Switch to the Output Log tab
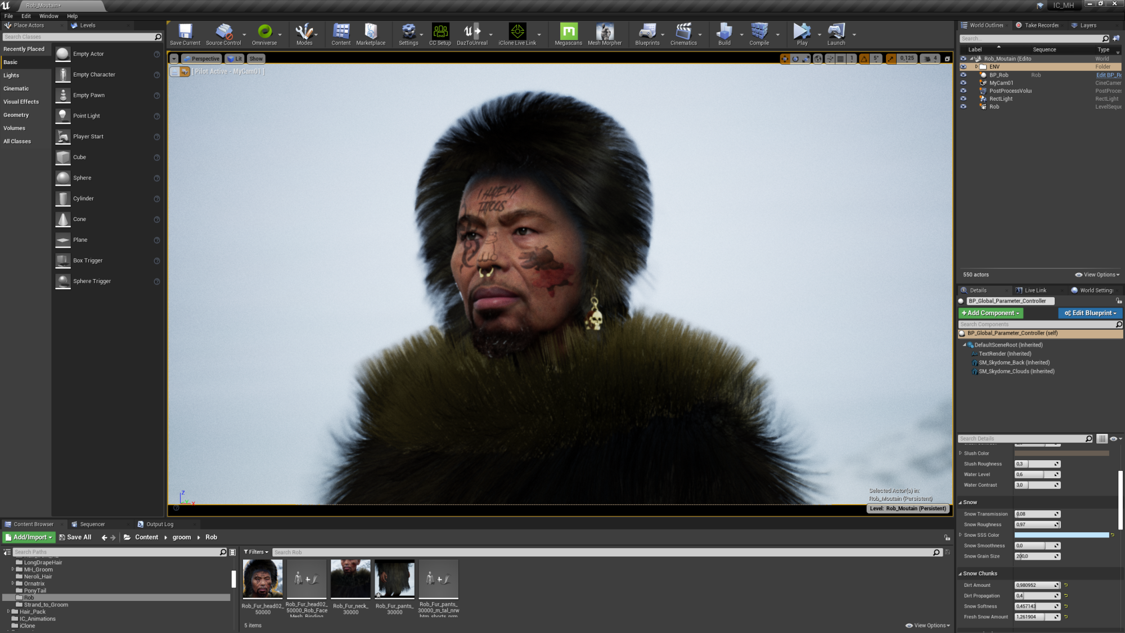The height and width of the screenshot is (633, 1125). coord(160,524)
